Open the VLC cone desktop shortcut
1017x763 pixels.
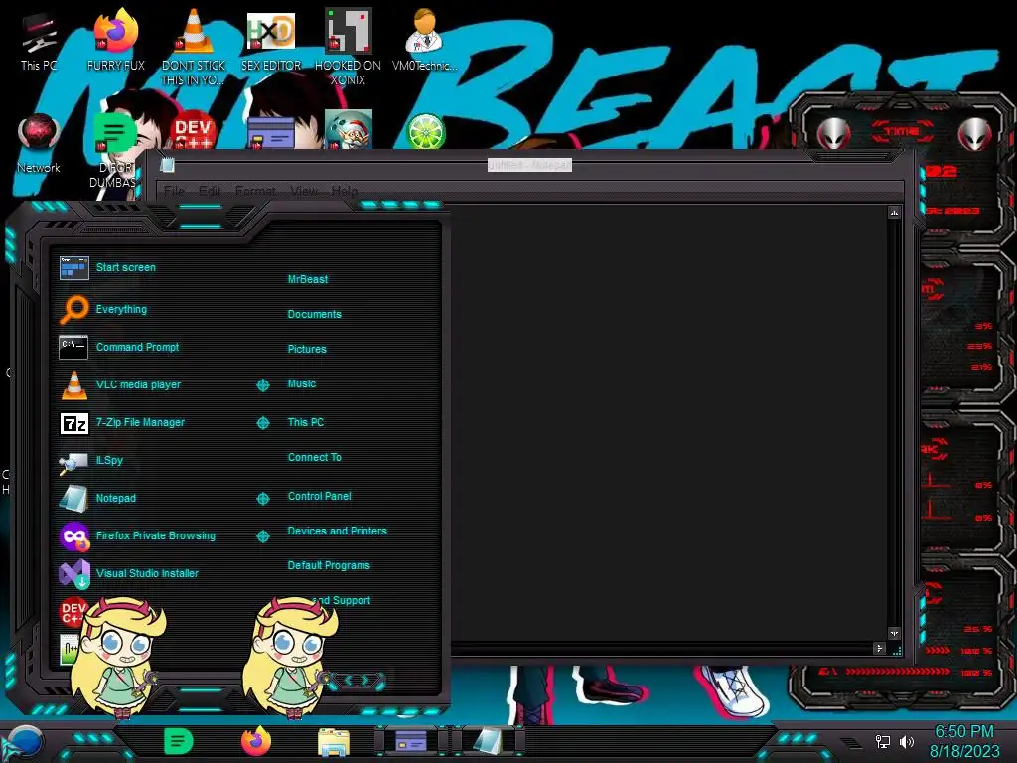[194, 47]
